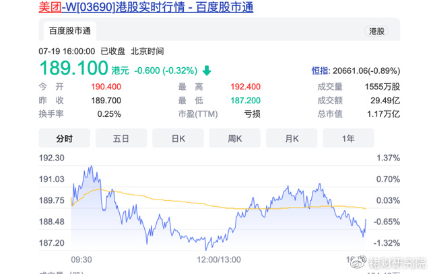
Task: Click the -1.32% percentage axis label
Action: point(387,242)
